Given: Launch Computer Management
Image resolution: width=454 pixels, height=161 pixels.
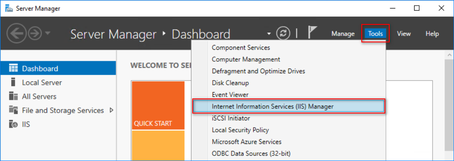Looking at the screenshot, I should tap(288, 59).
